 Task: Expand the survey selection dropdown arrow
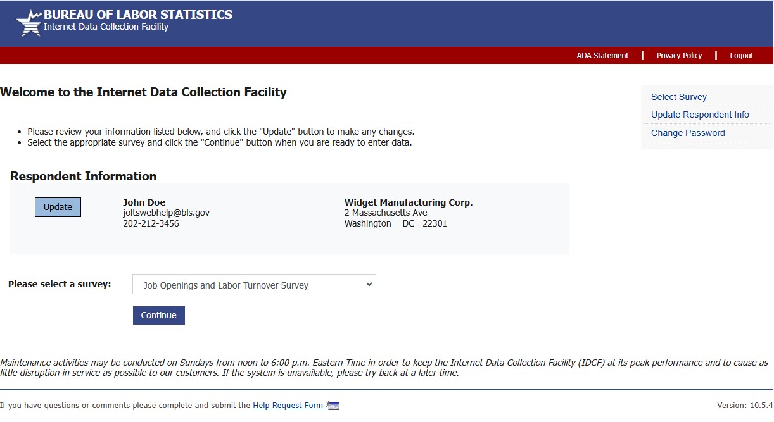click(369, 285)
